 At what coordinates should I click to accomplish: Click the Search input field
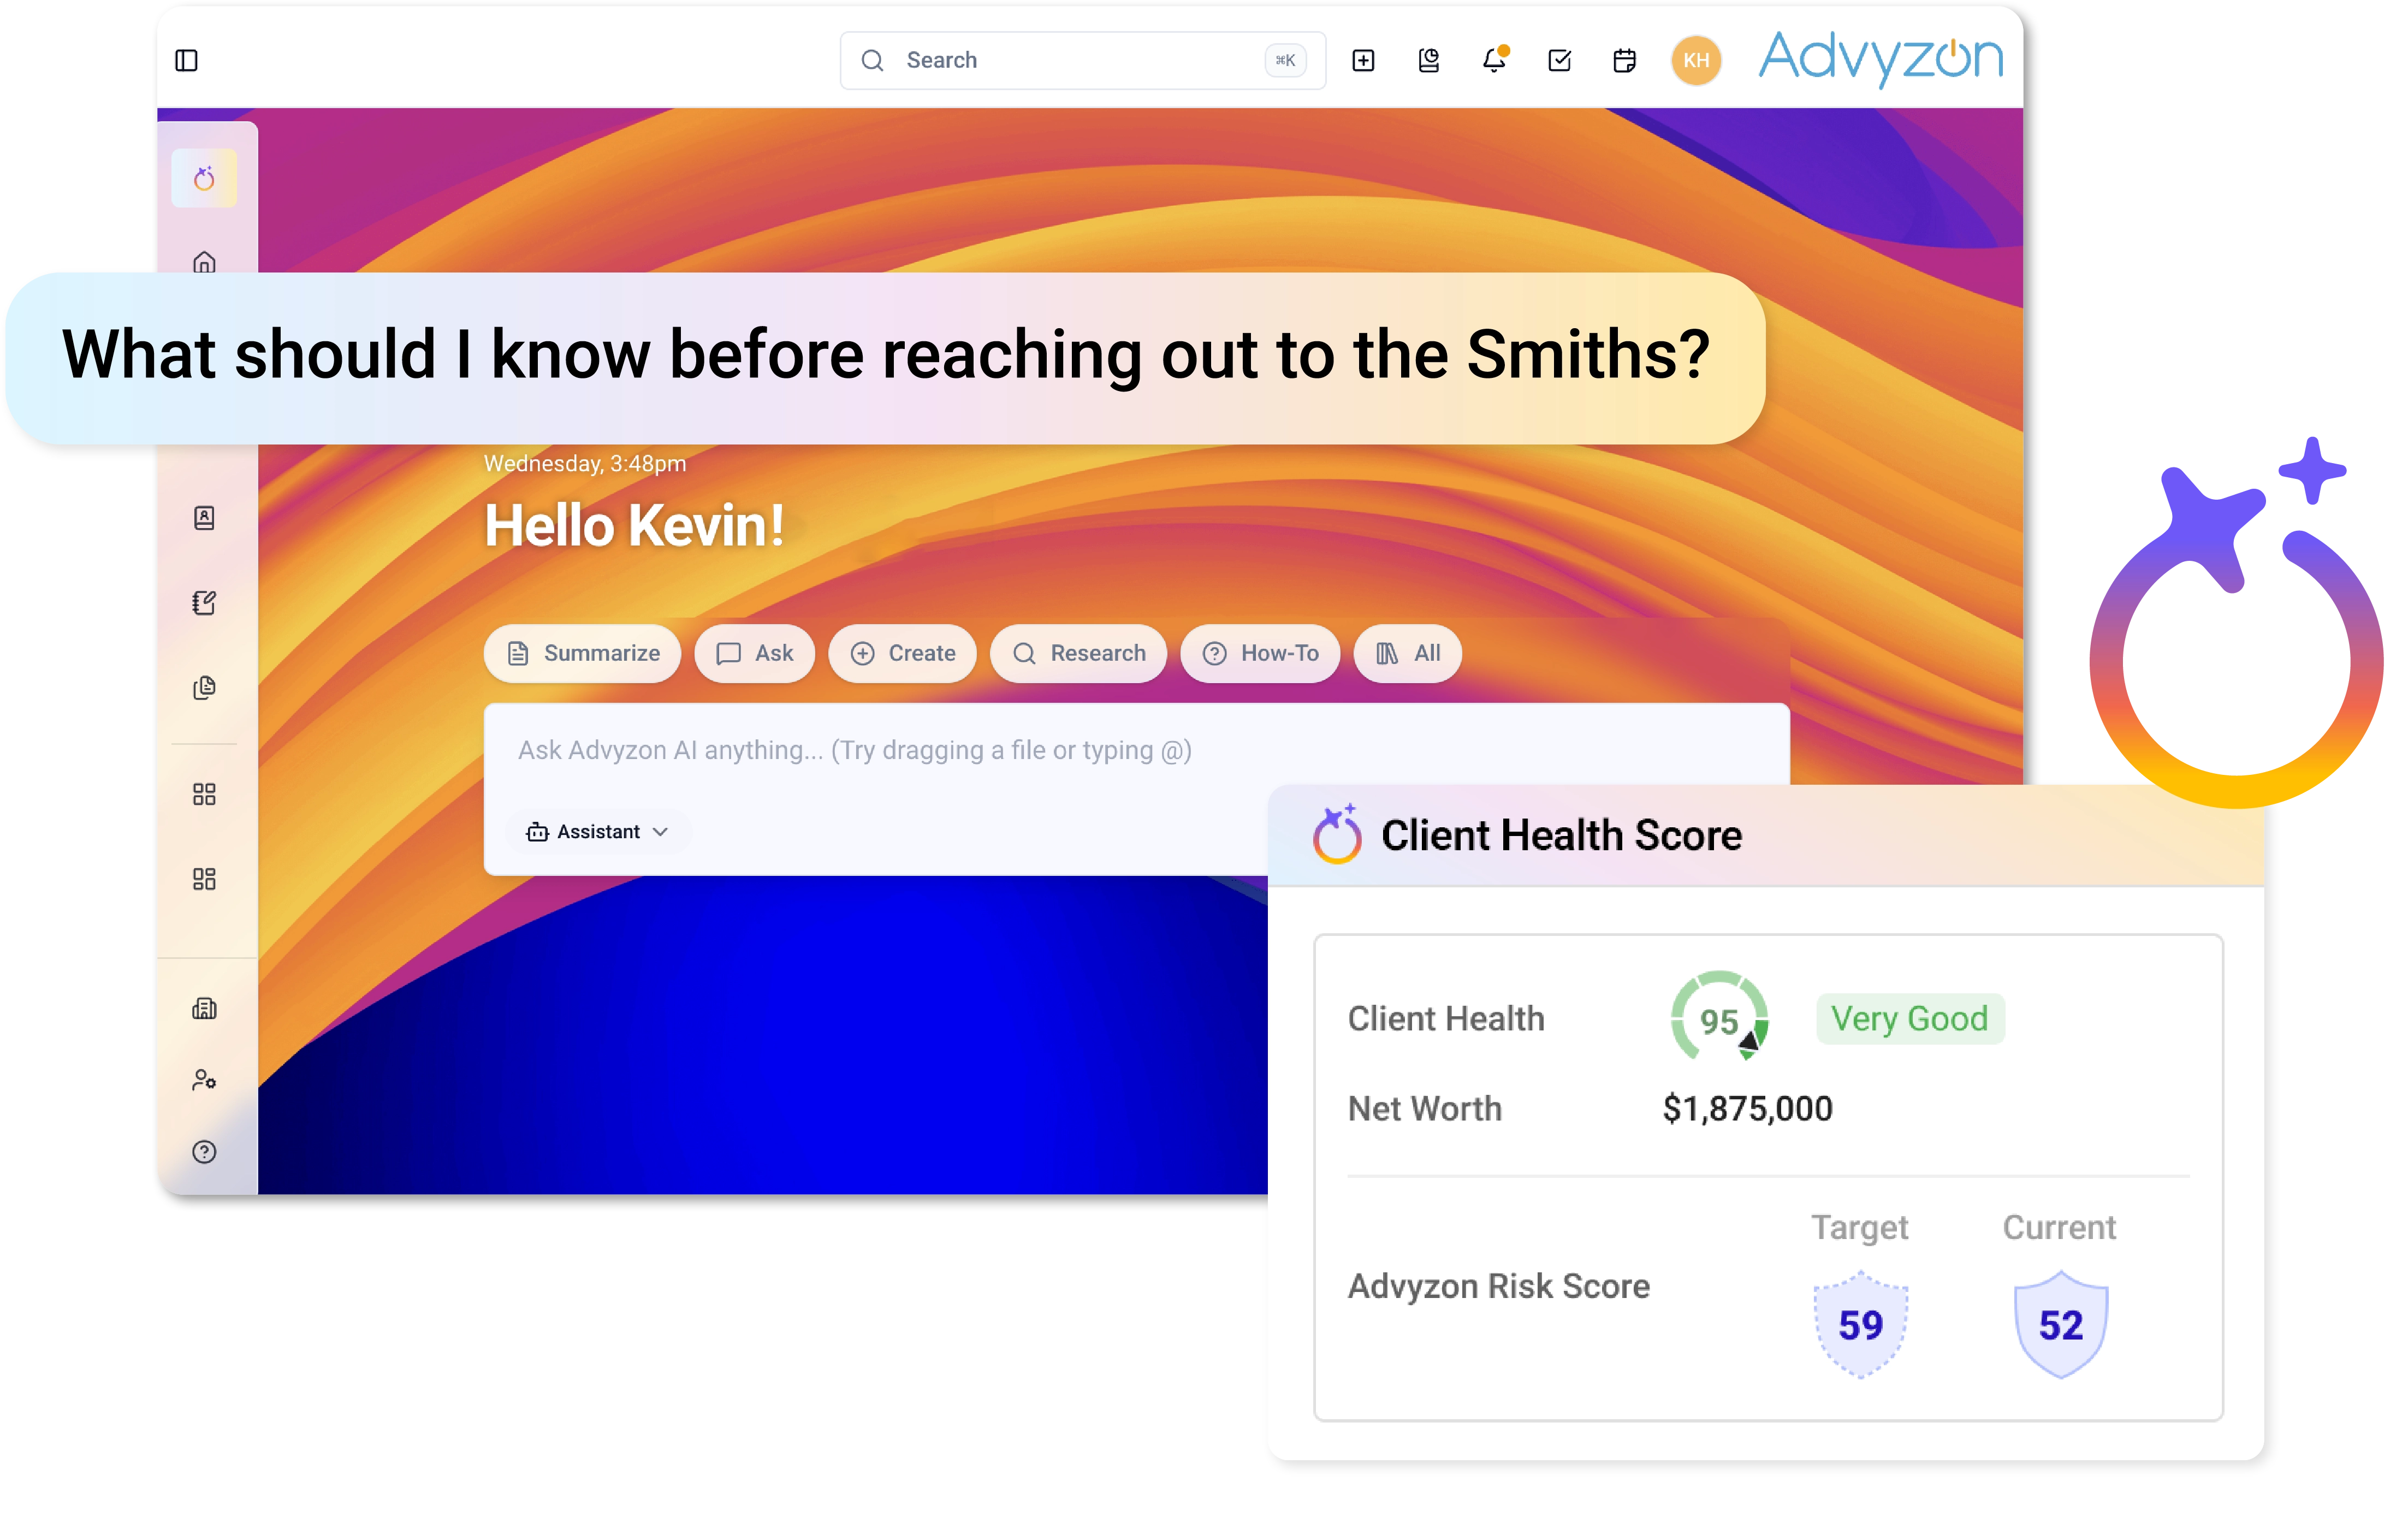pyautogui.click(x=1082, y=61)
